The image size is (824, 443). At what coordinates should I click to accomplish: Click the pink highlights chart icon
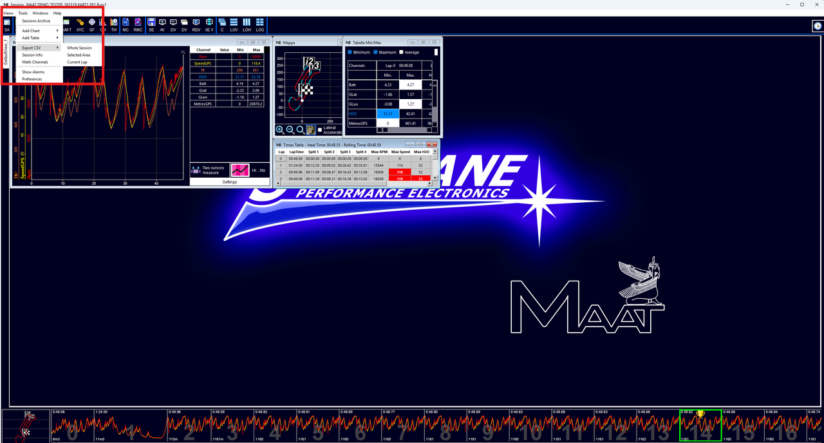coord(240,170)
